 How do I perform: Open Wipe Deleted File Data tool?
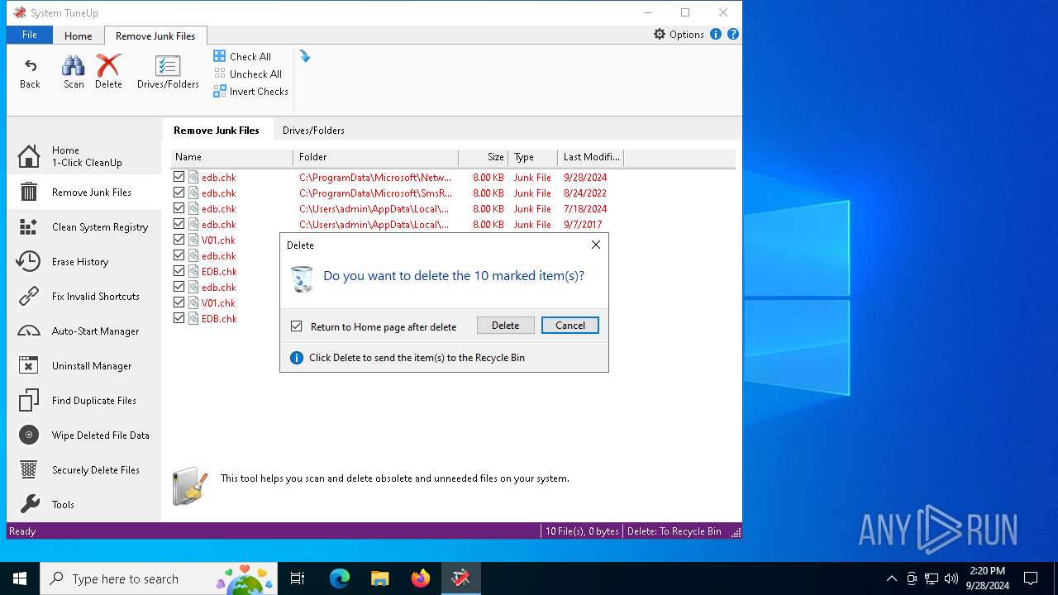(84, 435)
